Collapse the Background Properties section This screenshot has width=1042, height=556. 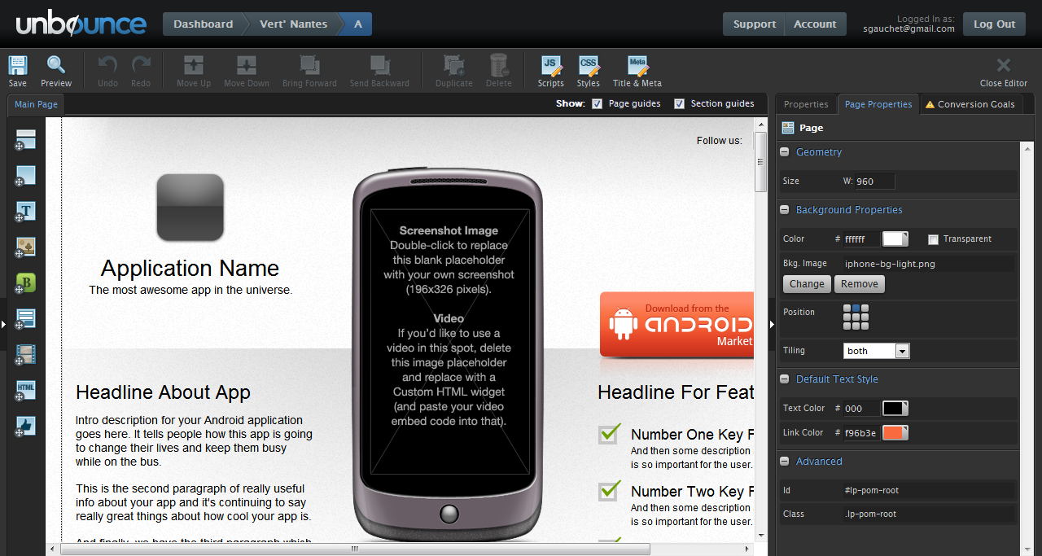785,210
